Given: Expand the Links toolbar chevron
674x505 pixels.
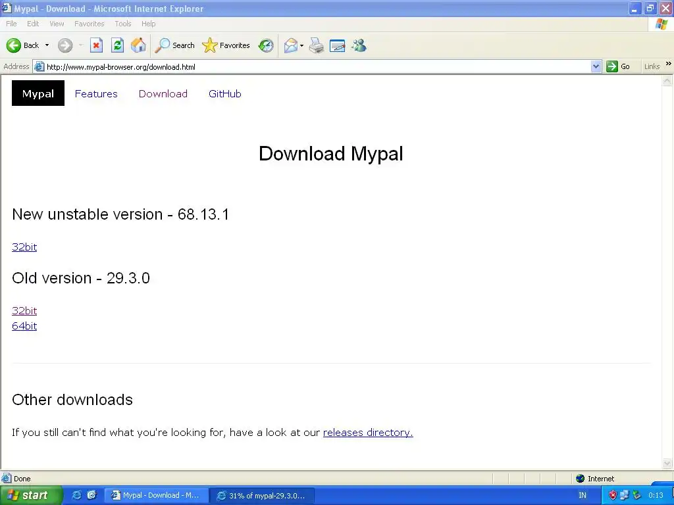Looking at the screenshot, I should (x=669, y=64).
